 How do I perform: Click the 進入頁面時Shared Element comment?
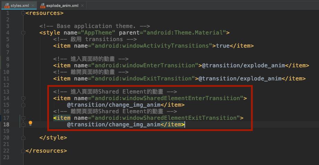115,92
